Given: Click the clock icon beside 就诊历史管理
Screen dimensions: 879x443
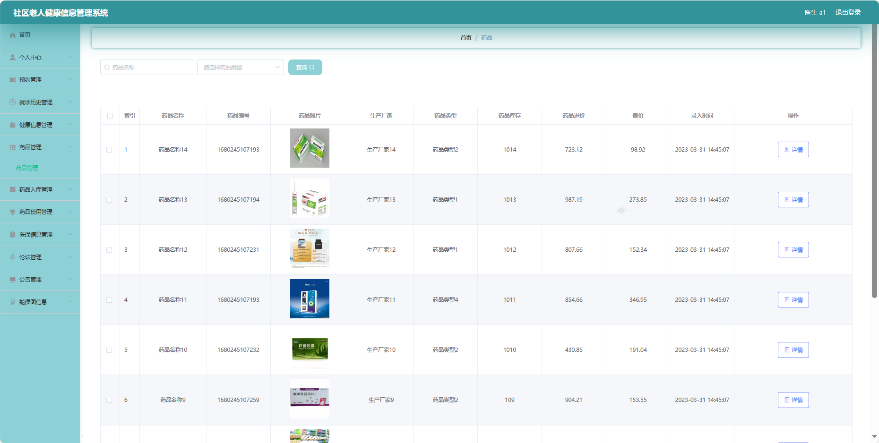Looking at the screenshot, I should 13,102.
